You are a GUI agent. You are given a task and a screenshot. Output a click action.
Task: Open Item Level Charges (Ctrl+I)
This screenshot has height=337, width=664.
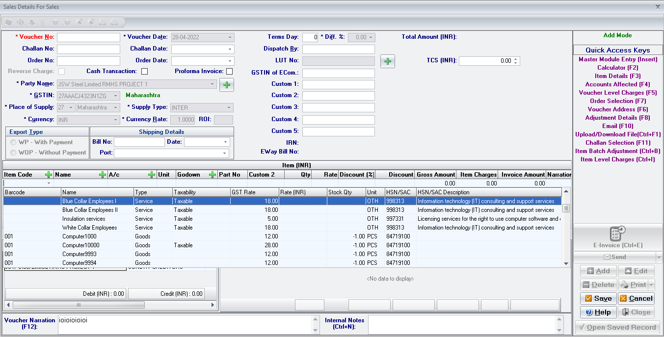tap(618, 159)
